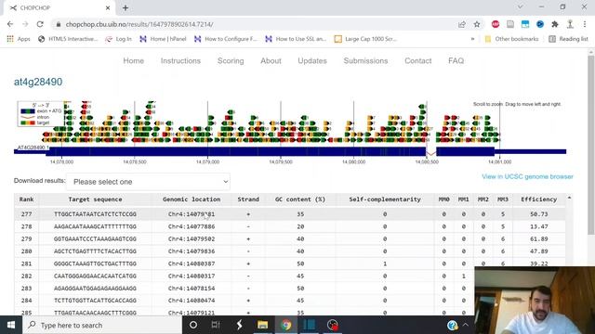
Task: Open the About nav item
Action: 271,60
